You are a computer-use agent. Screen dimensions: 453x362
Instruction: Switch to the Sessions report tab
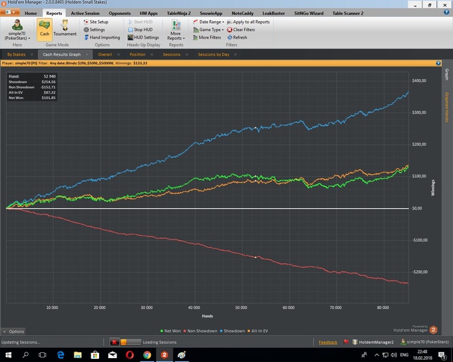point(171,54)
